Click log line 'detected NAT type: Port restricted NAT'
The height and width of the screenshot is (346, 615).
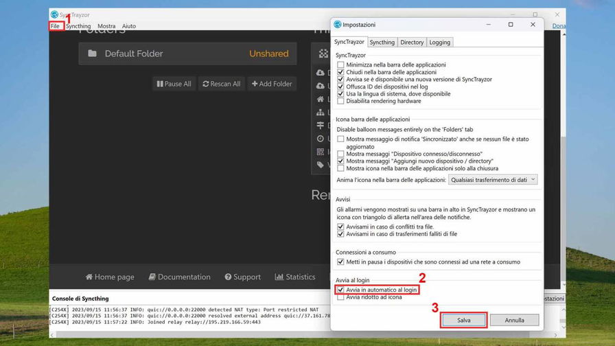183,310
